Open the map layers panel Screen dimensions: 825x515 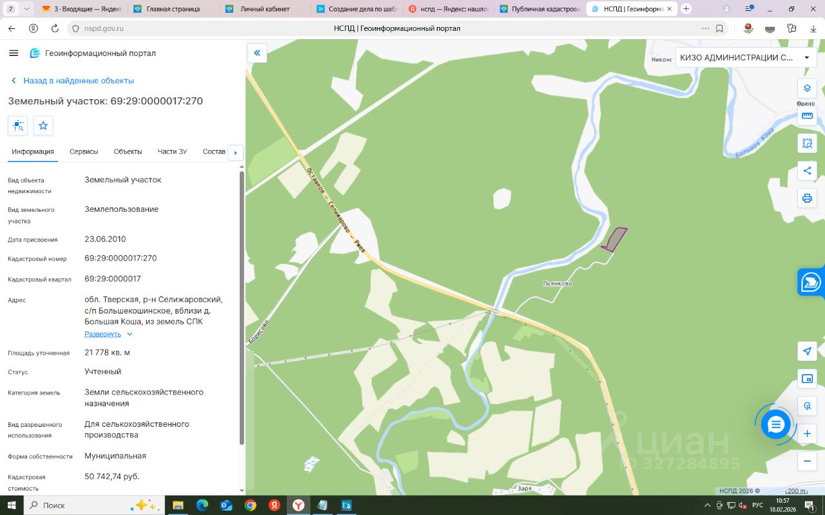click(807, 88)
